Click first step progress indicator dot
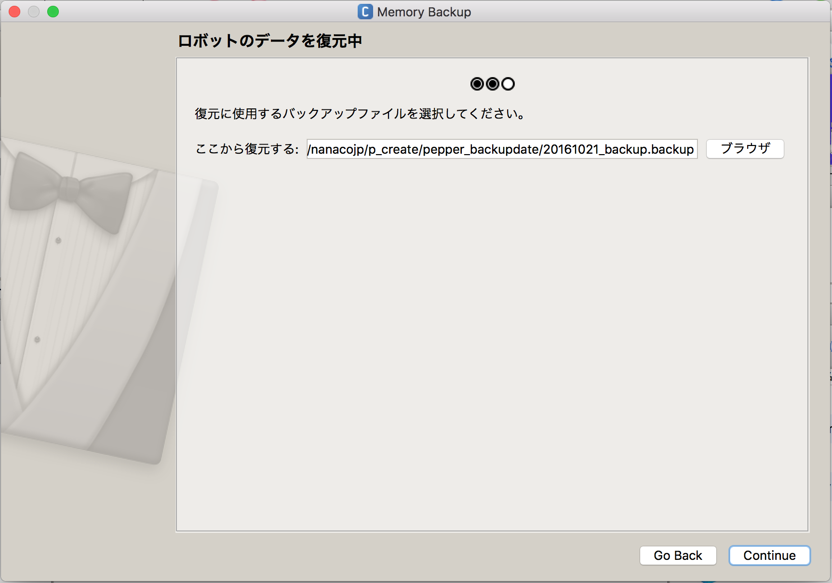Viewport: 832px width, 583px height. (477, 84)
